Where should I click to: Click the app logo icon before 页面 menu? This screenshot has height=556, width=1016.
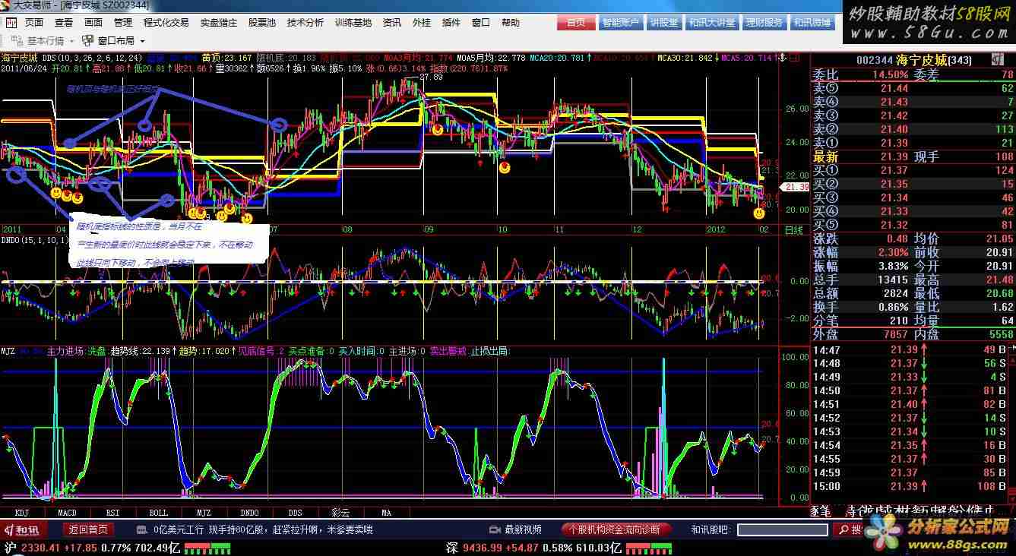click(x=11, y=23)
